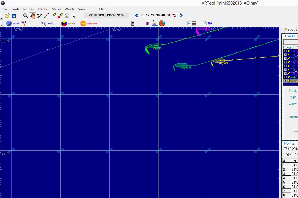Screen dimensions: 298x198
Task: Click the pencil icon on TR_4 row
Action: (289, 62)
